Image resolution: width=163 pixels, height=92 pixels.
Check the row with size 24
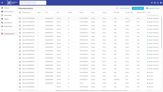[x=20, y=26]
